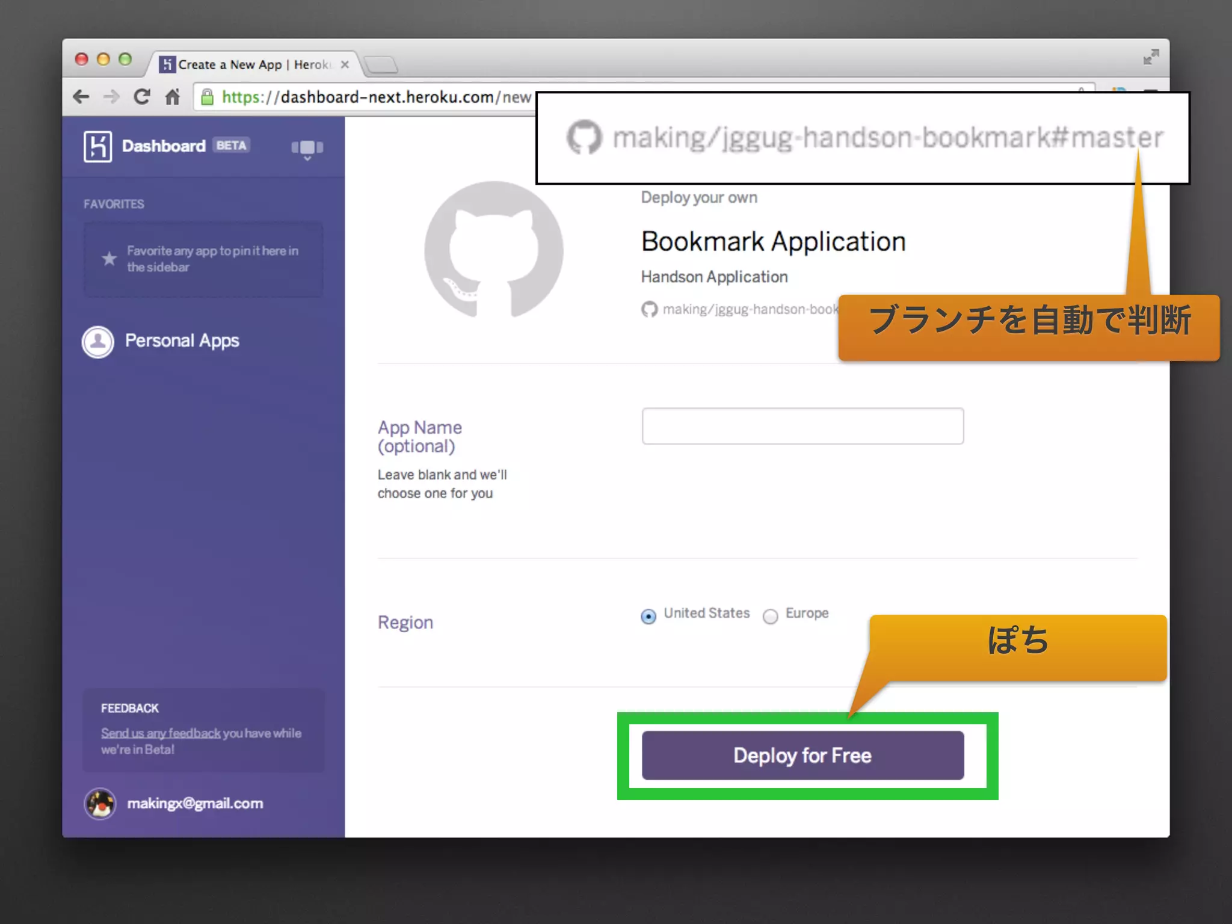Open the Send us any feedback link
This screenshot has width=1232, height=924.
pos(161,733)
